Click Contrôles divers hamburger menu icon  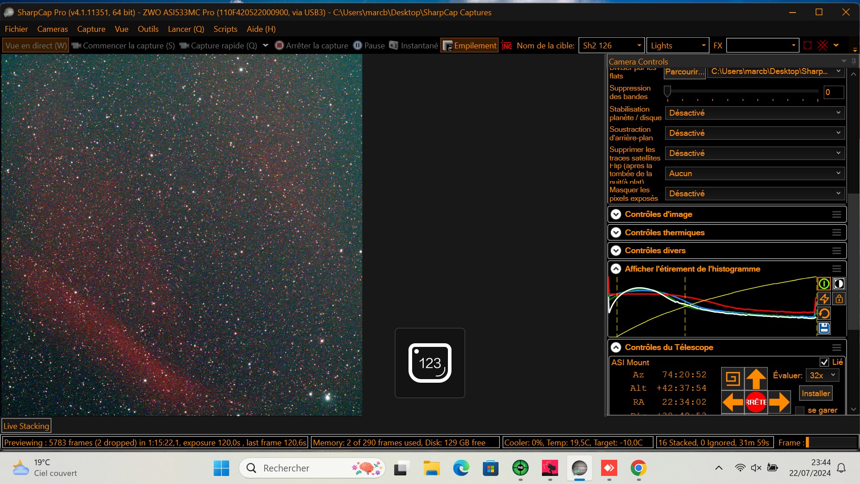(x=837, y=251)
